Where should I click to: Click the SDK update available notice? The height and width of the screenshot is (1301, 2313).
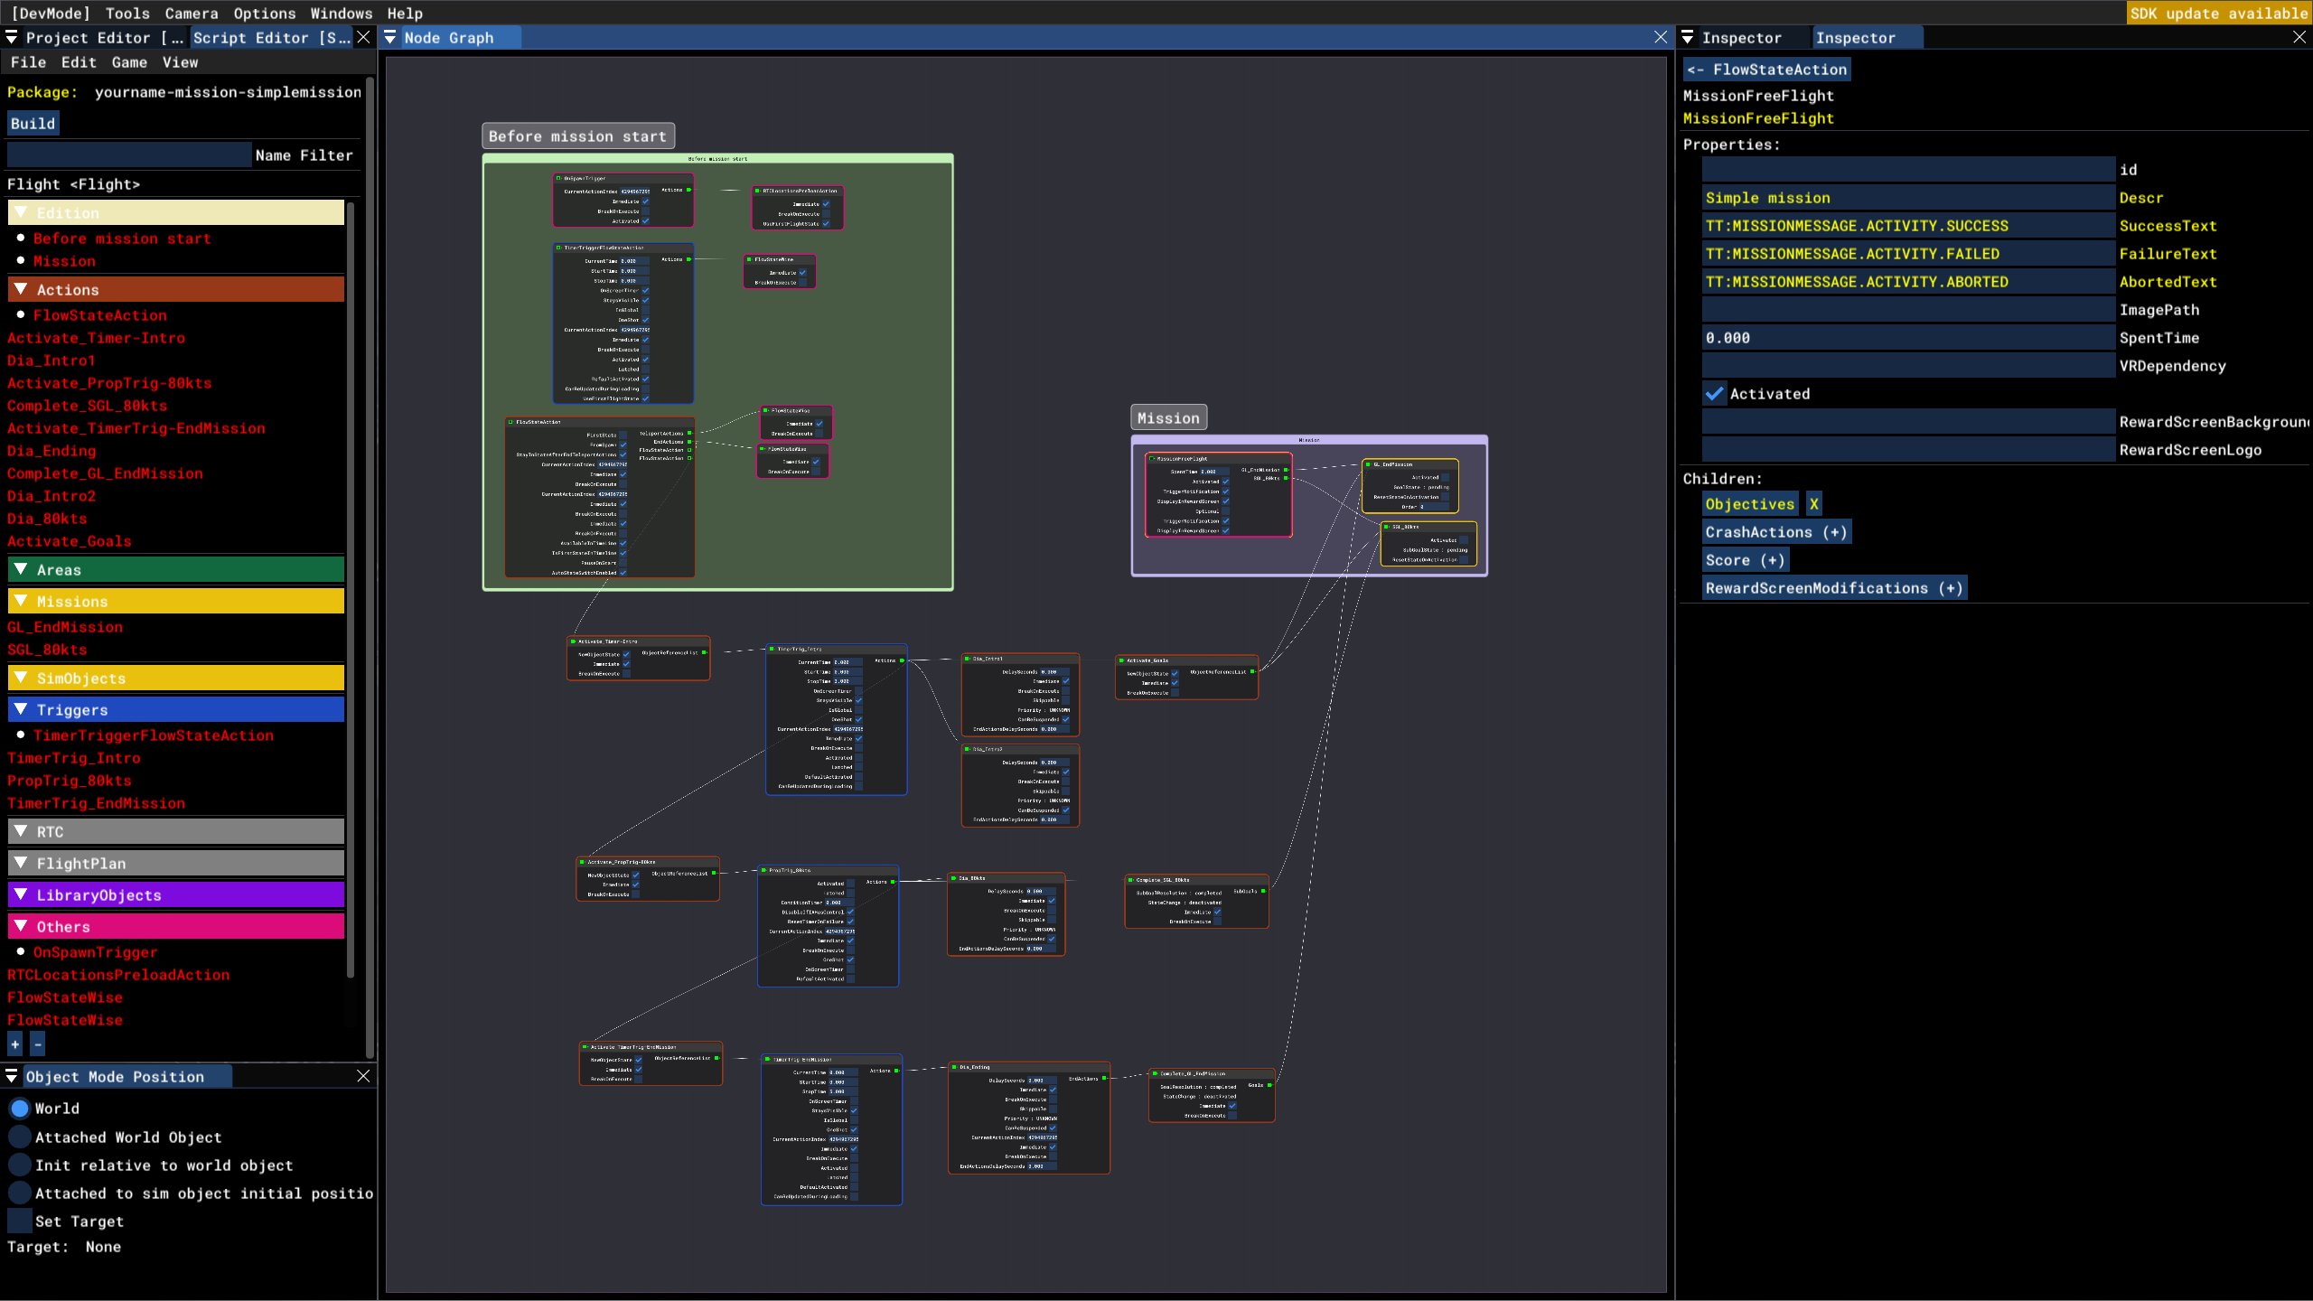(2219, 13)
